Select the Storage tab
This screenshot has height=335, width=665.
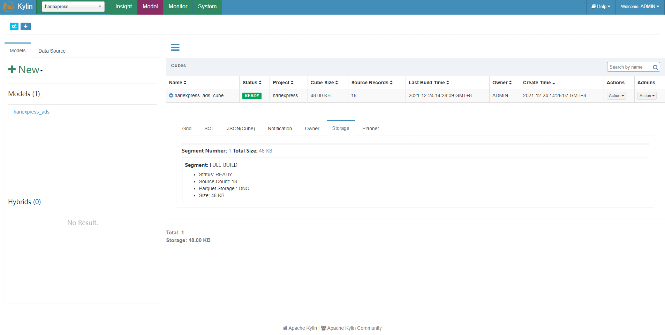pos(341,128)
